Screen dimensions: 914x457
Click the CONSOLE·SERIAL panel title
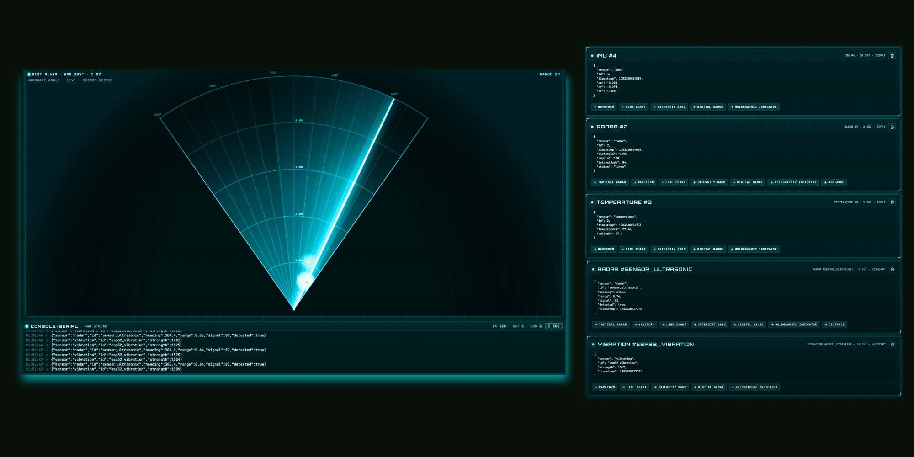[54, 326]
